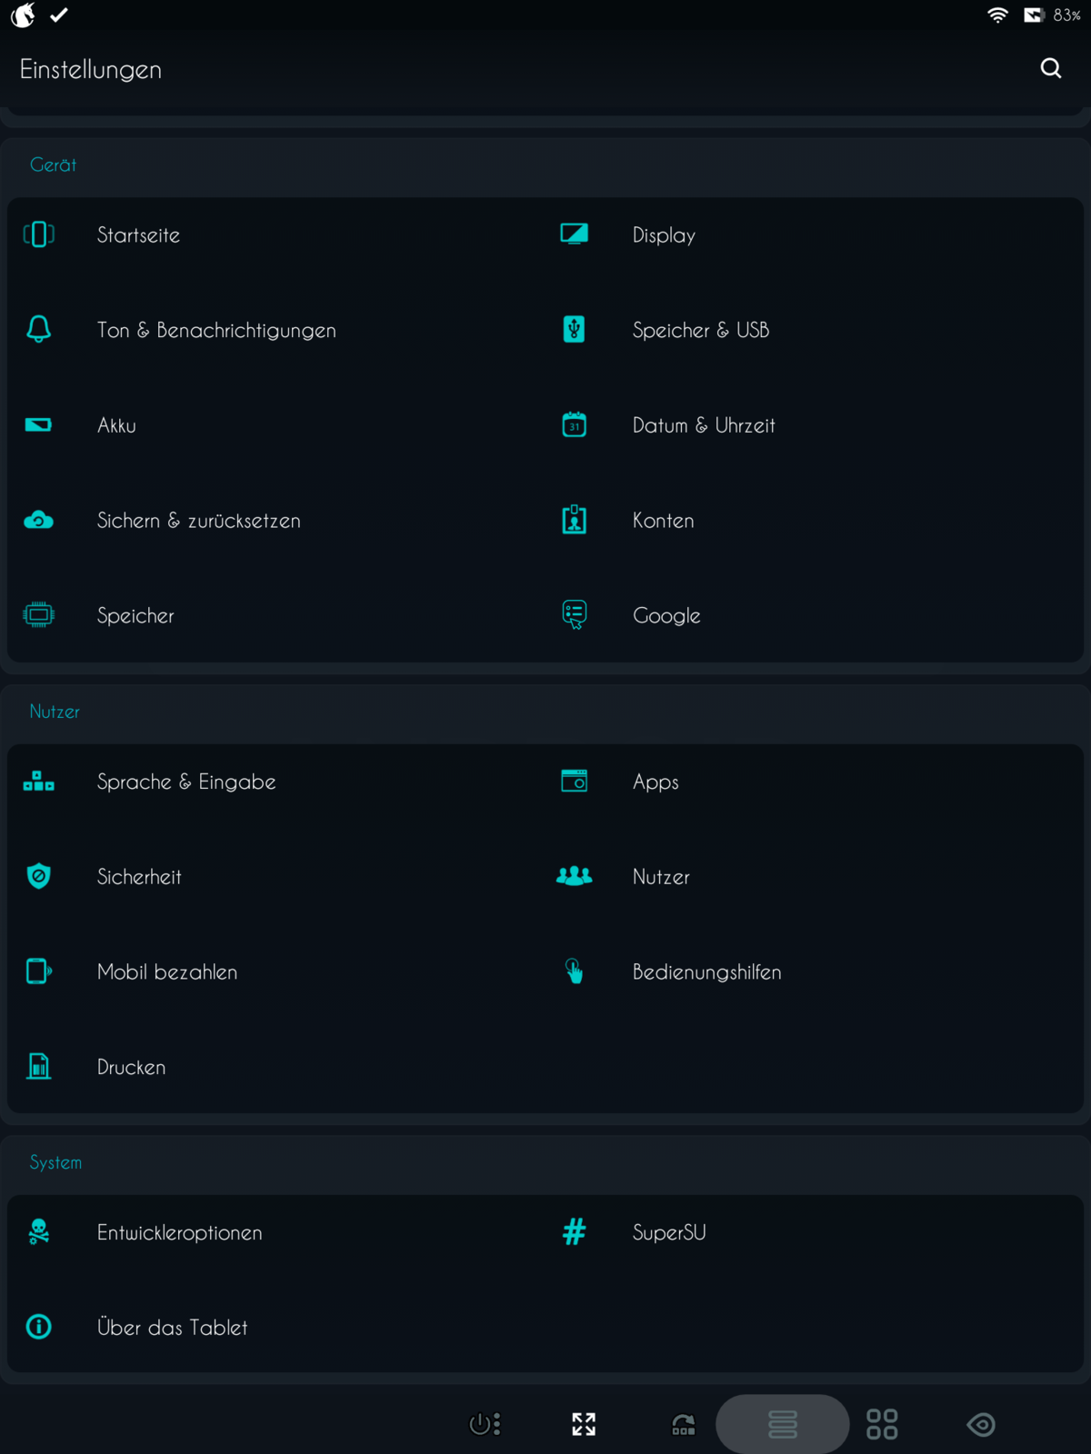The height and width of the screenshot is (1454, 1091).
Task: Open Sichern & zurücksetzen
Action: point(198,521)
